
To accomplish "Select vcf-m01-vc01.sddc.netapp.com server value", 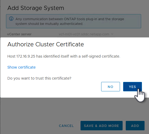I will coord(84,34).
